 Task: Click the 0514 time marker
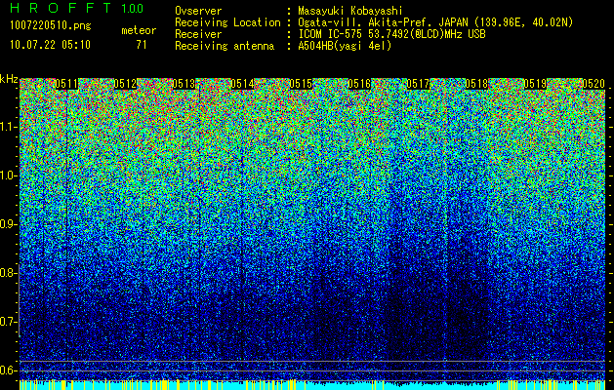(x=242, y=84)
